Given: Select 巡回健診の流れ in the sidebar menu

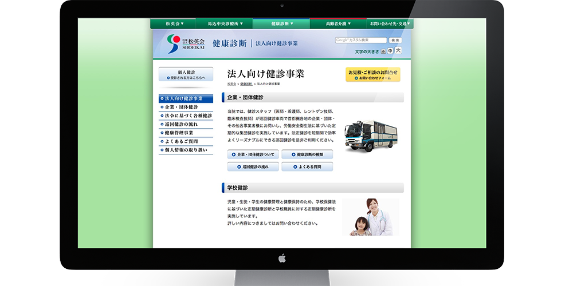Looking at the screenshot, I should 186,124.
